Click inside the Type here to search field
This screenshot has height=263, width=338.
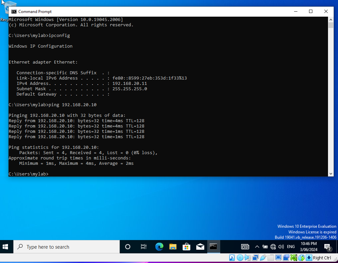click(67, 247)
